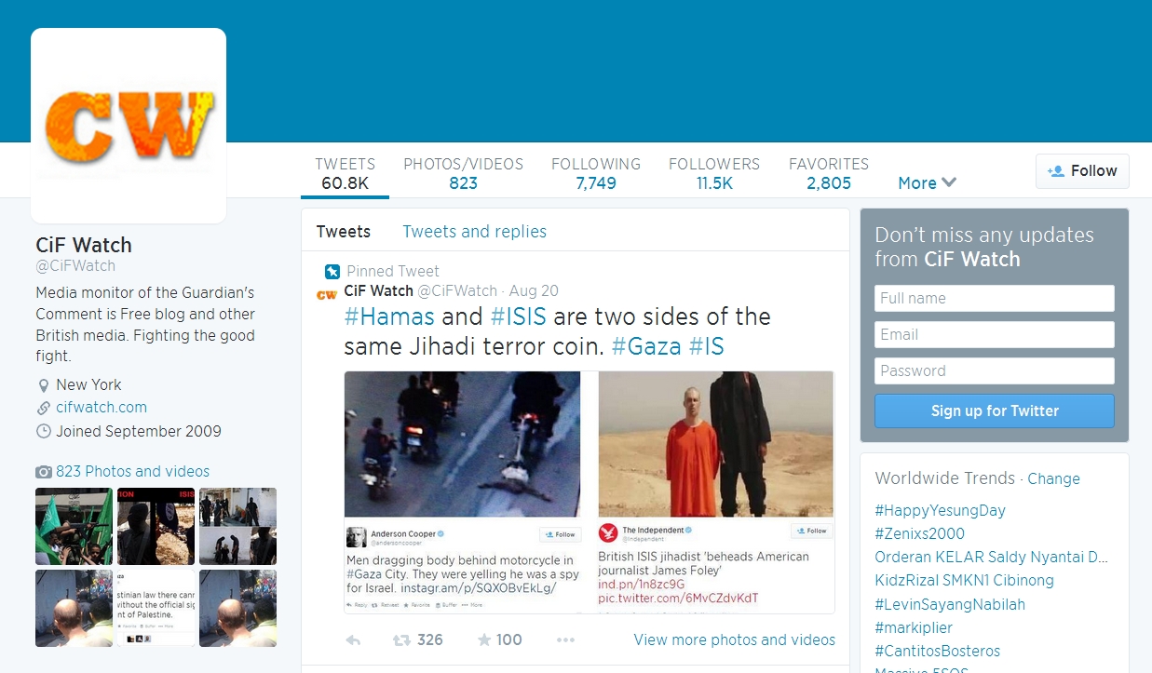The height and width of the screenshot is (673, 1152).
Task: Open the right tweet image with orange jumpsuit
Action: tap(716, 444)
